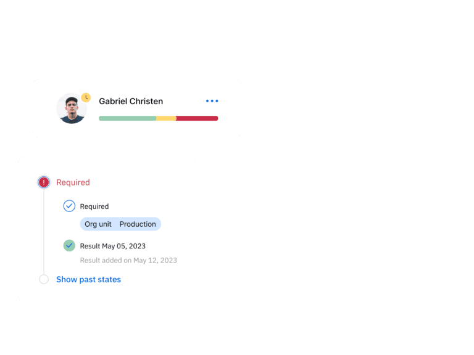The width and height of the screenshot is (474, 355).
Task: Click the blue outlined checkmark icon
Action: coord(69,206)
